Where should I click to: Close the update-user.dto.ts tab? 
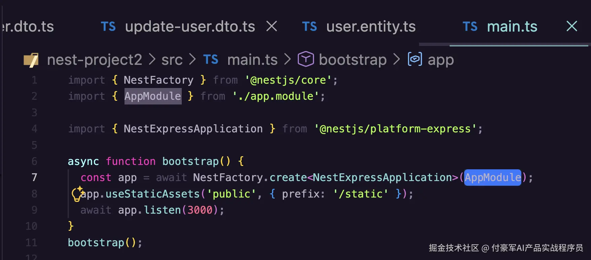[x=272, y=26]
